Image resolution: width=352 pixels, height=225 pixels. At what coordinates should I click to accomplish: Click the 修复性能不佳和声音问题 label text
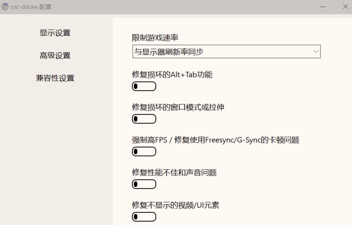pyautogui.click(x=174, y=173)
